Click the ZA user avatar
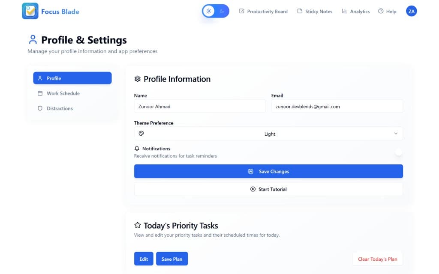 point(411,11)
